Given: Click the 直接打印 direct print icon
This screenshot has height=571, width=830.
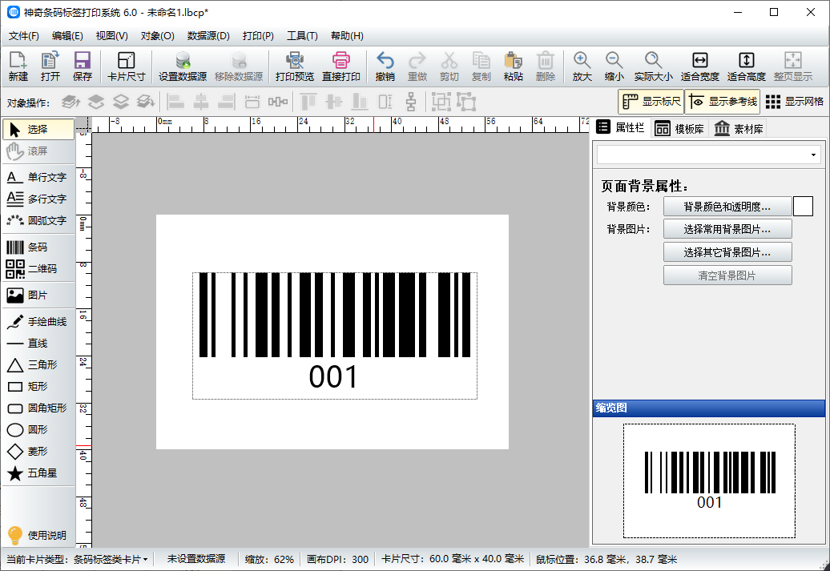Looking at the screenshot, I should pos(341,66).
